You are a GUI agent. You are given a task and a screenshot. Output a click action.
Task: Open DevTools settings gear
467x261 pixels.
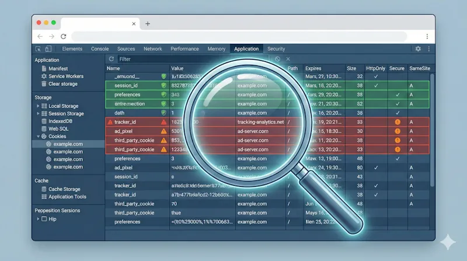click(418, 48)
